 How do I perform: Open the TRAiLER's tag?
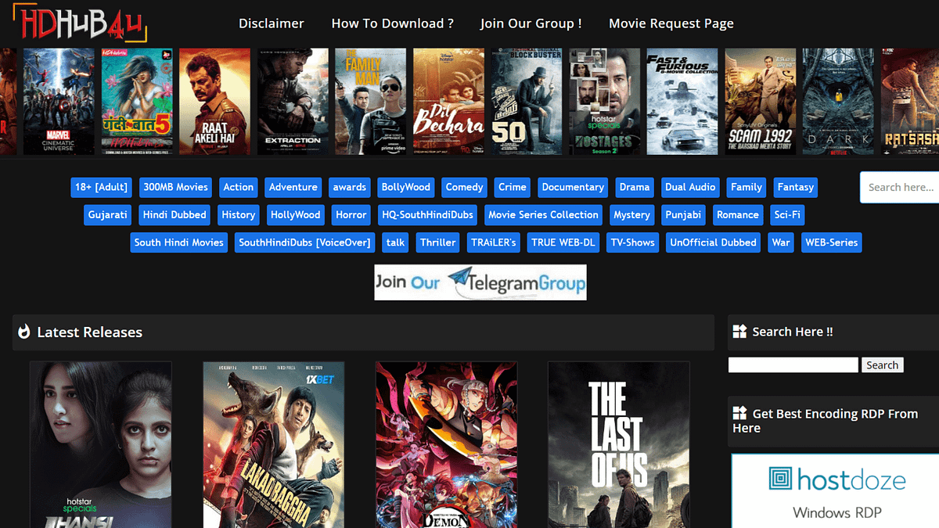coord(494,242)
